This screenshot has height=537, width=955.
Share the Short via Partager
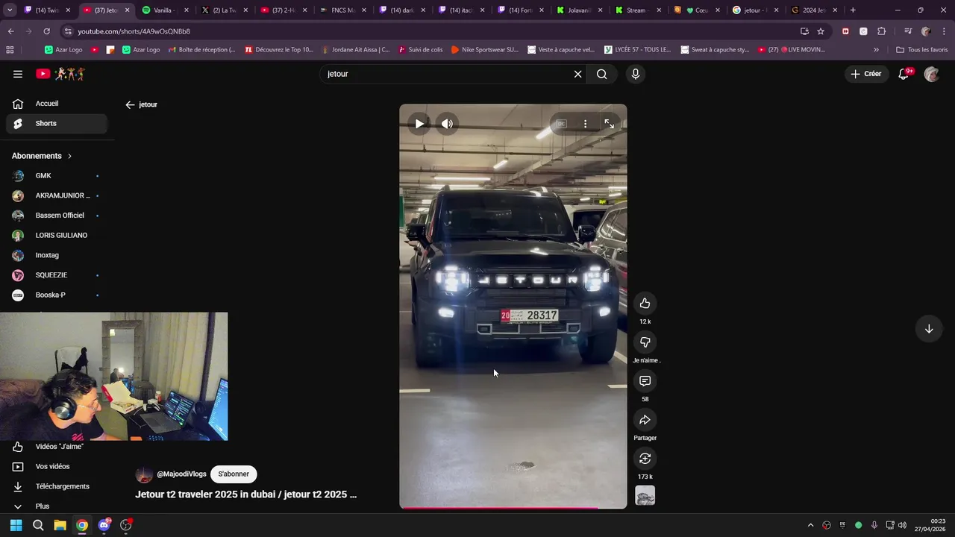[x=645, y=419]
